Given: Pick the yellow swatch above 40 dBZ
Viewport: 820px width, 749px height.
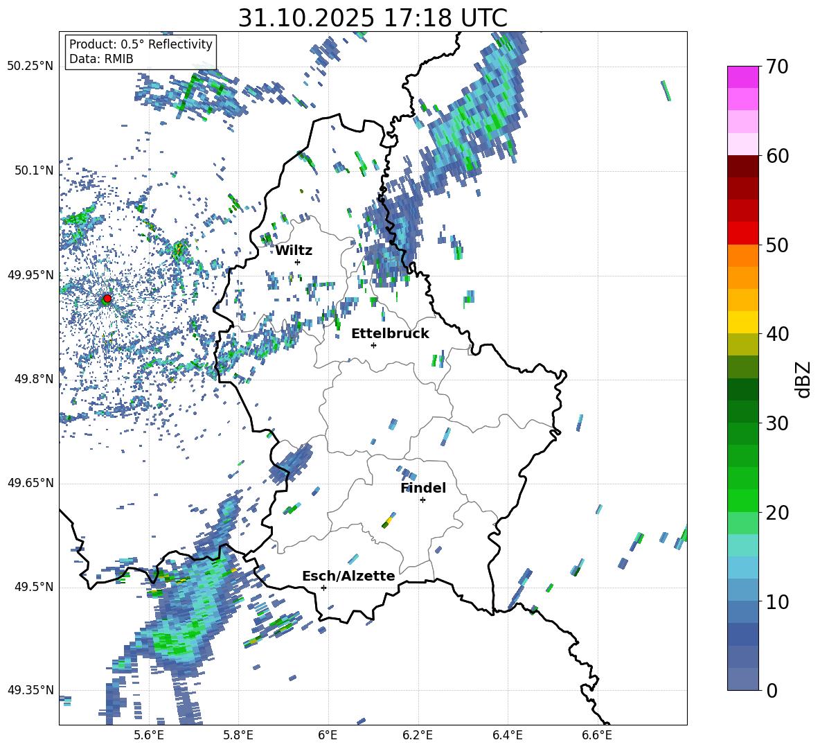Looking at the screenshot, I should (x=742, y=322).
